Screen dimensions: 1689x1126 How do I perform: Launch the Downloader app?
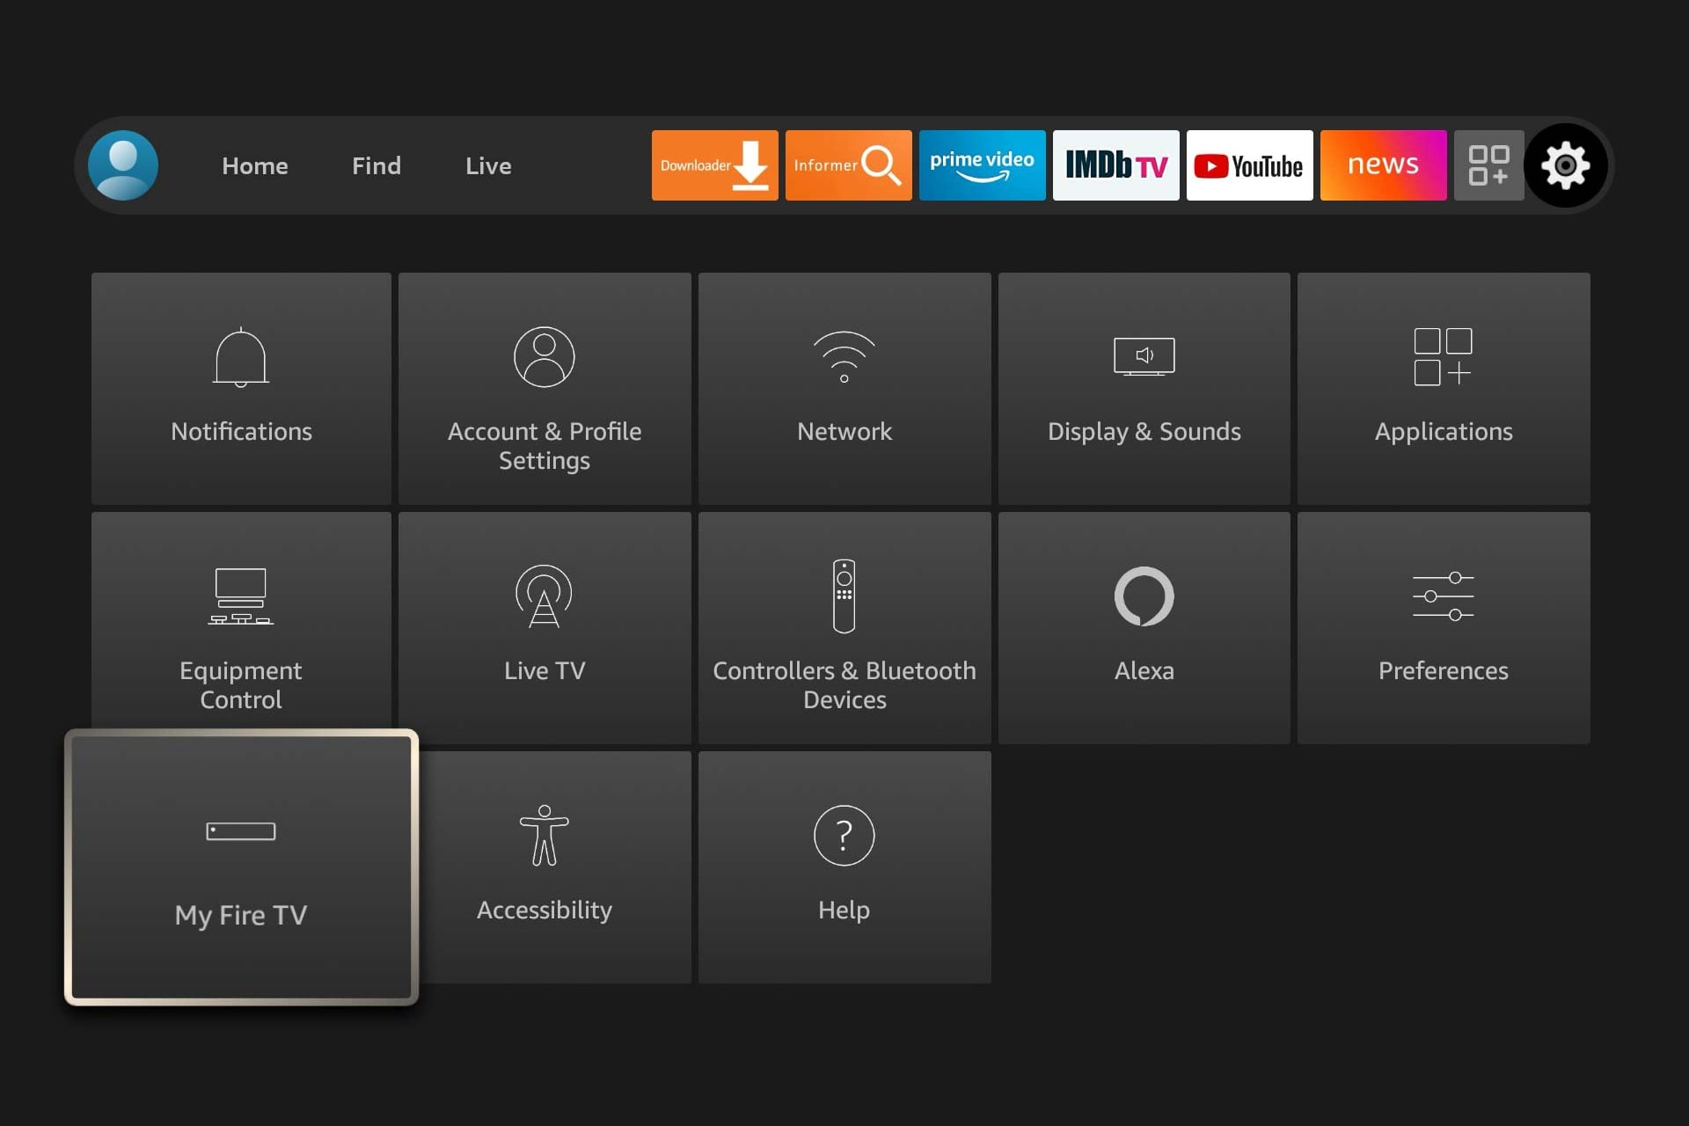(714, 165)
